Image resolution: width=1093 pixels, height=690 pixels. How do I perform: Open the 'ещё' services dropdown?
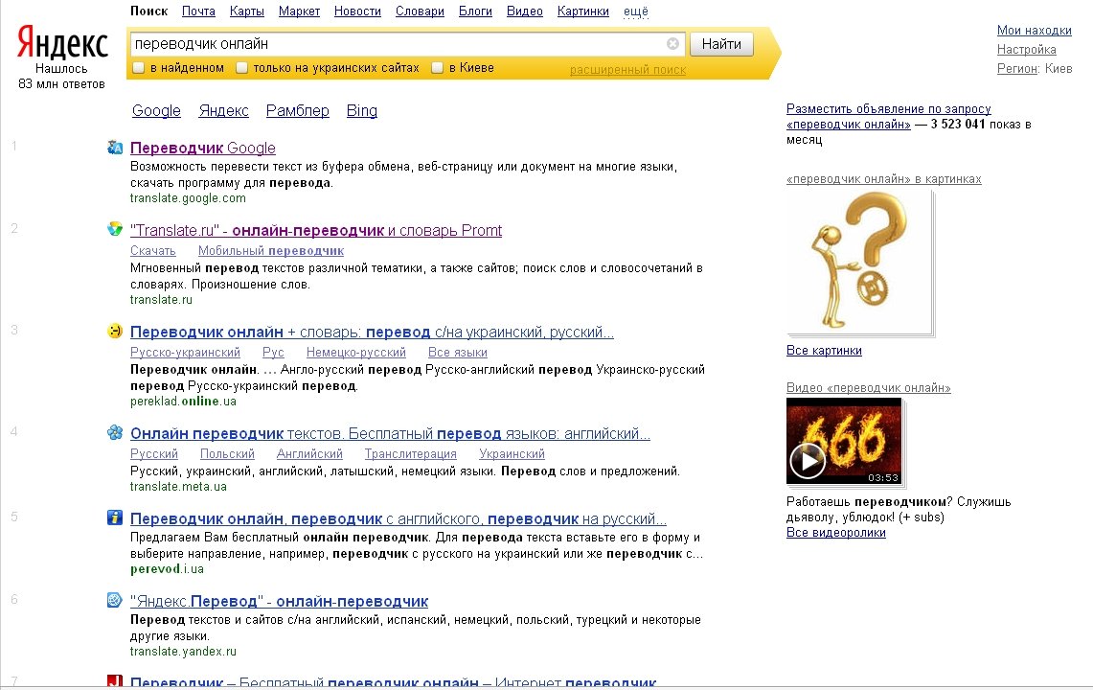click(x=636, y=11)
